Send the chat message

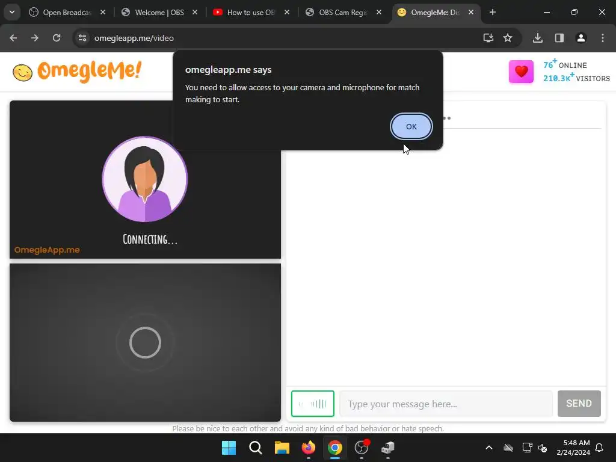pyautogui.click(x=579, y=404)
